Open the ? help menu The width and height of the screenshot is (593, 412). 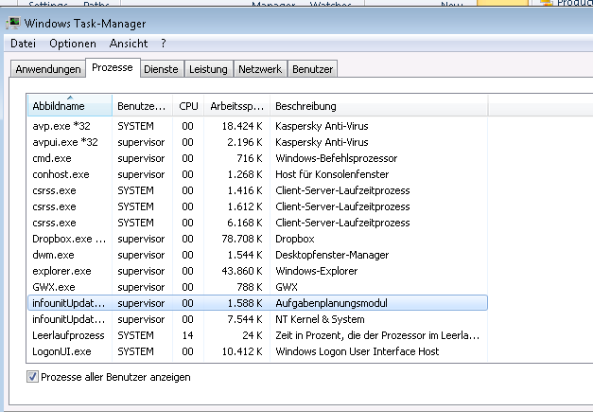tap(163, 44)
